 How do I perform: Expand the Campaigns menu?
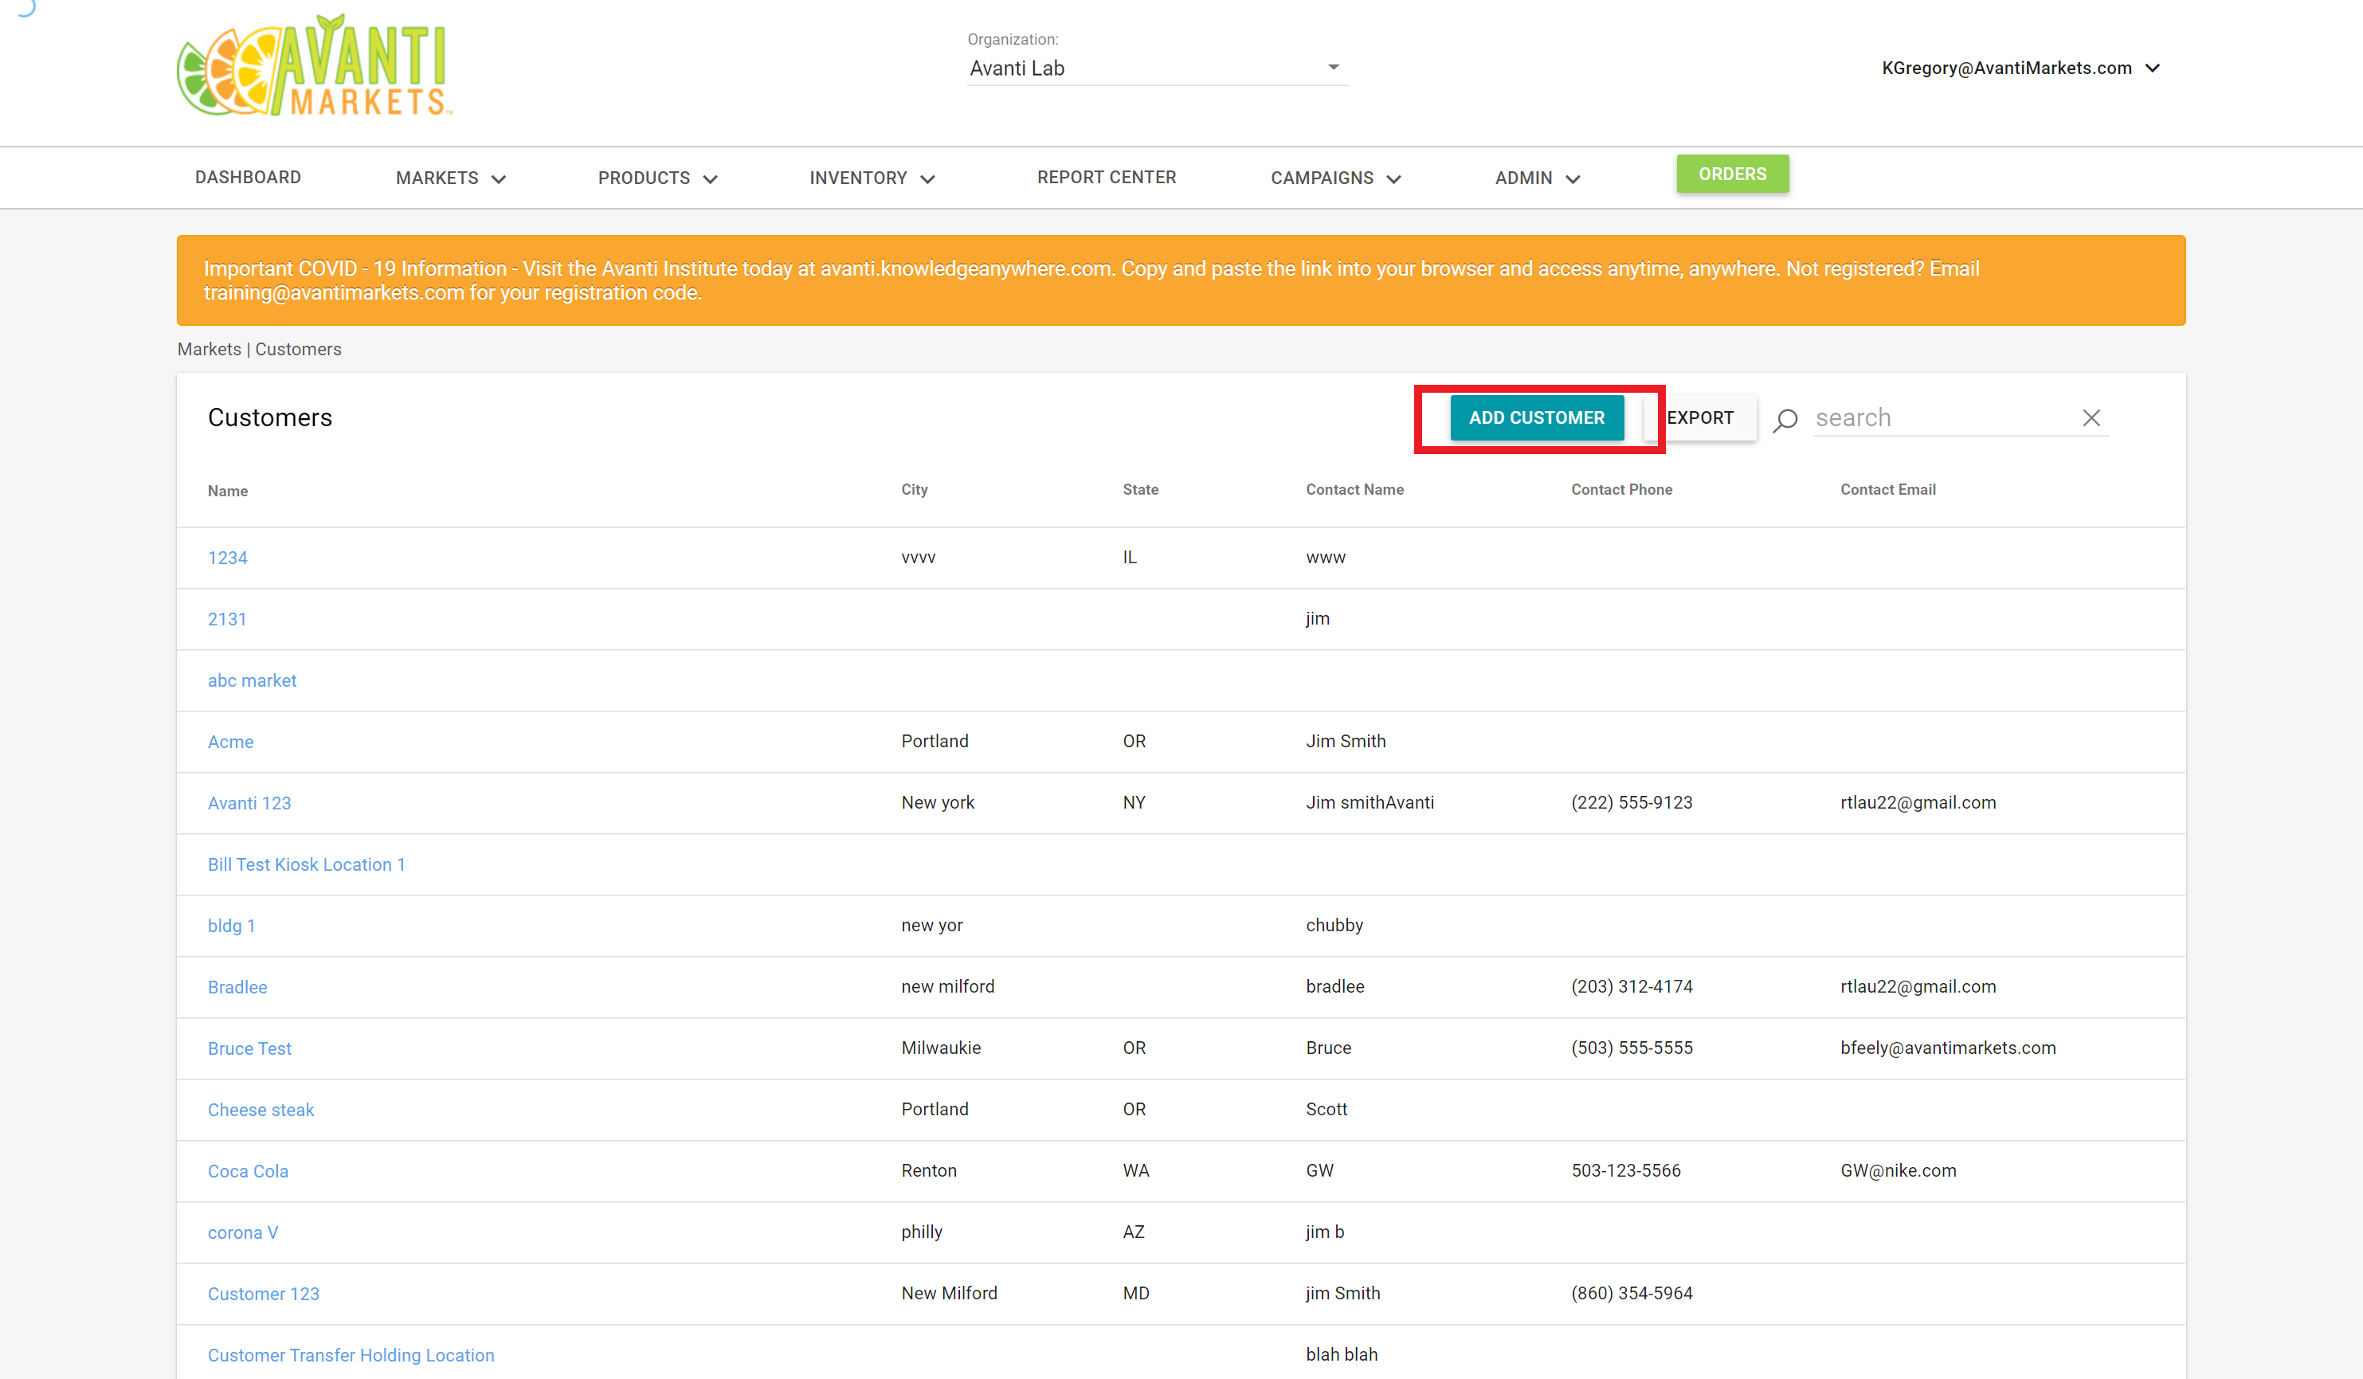click(1335, 178)
